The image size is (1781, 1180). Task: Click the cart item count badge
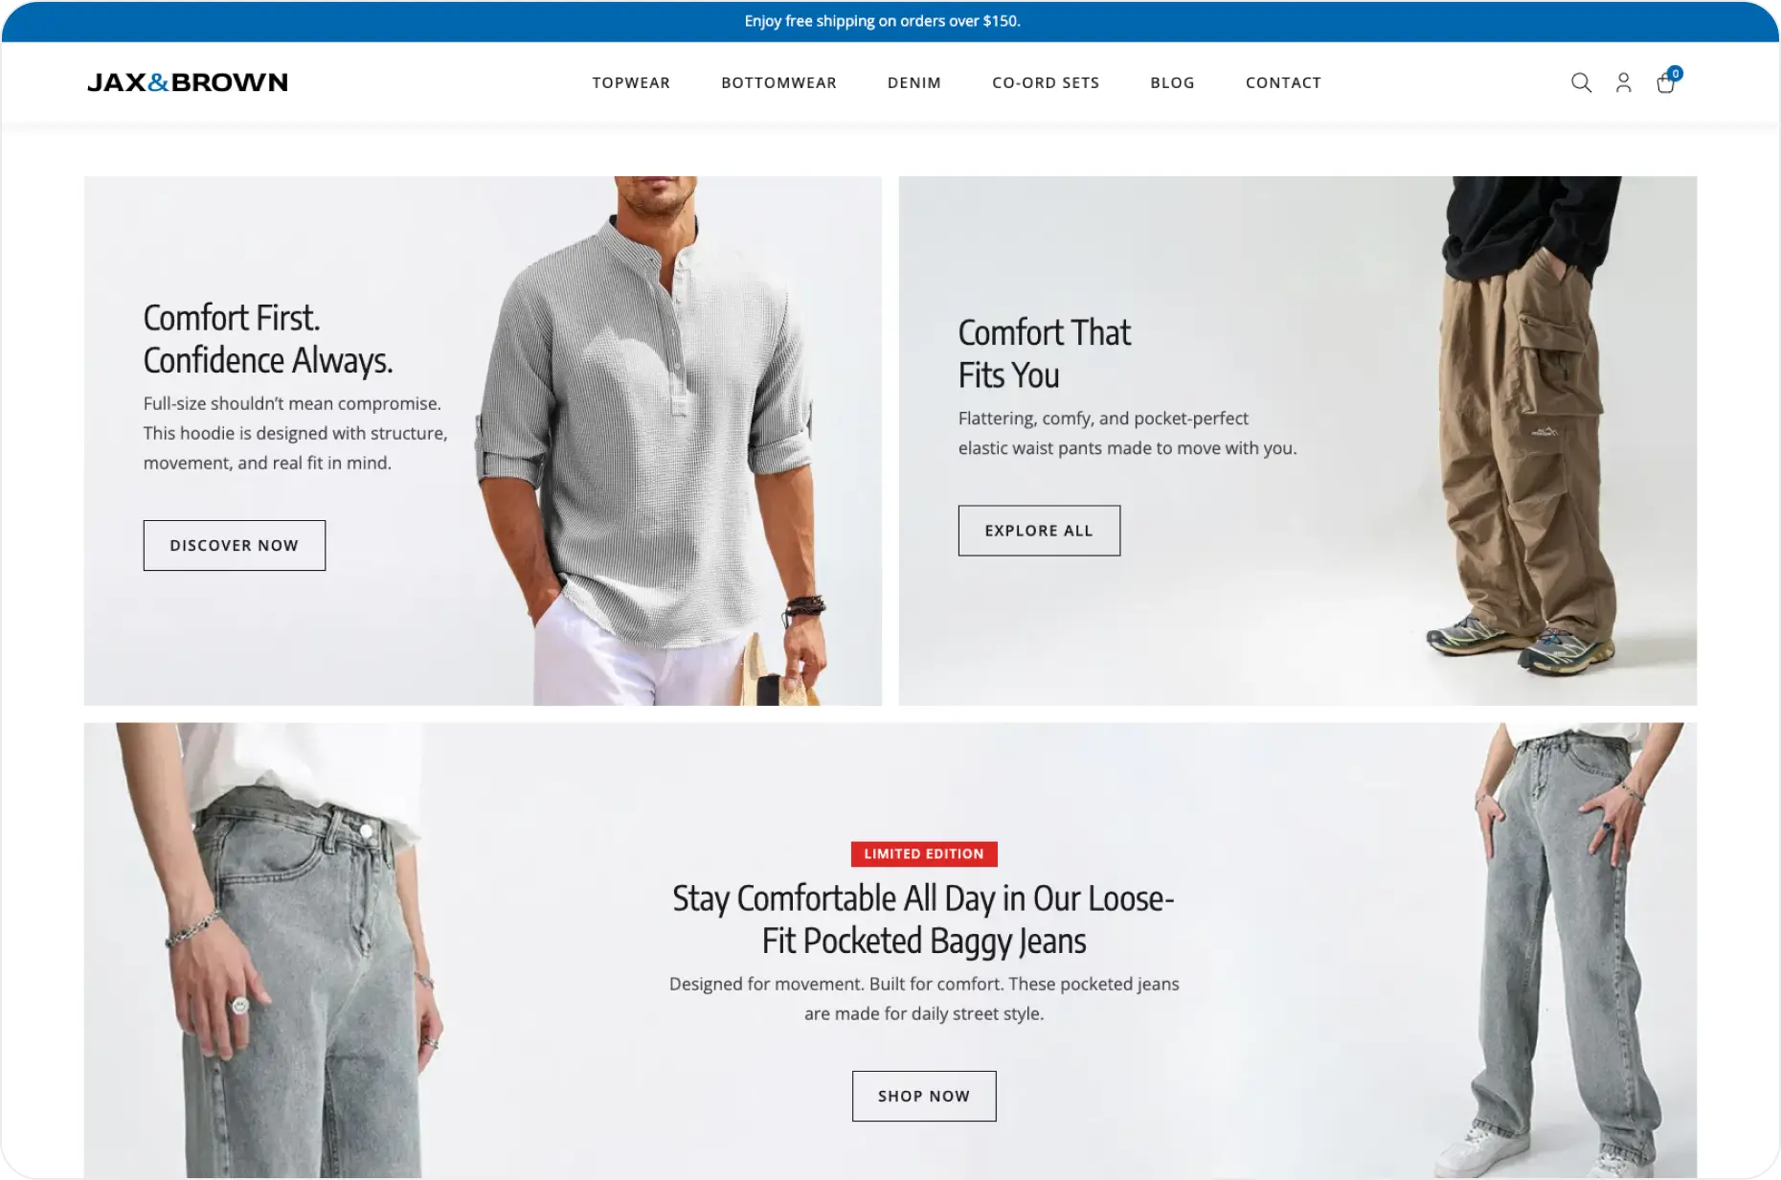1675,74
